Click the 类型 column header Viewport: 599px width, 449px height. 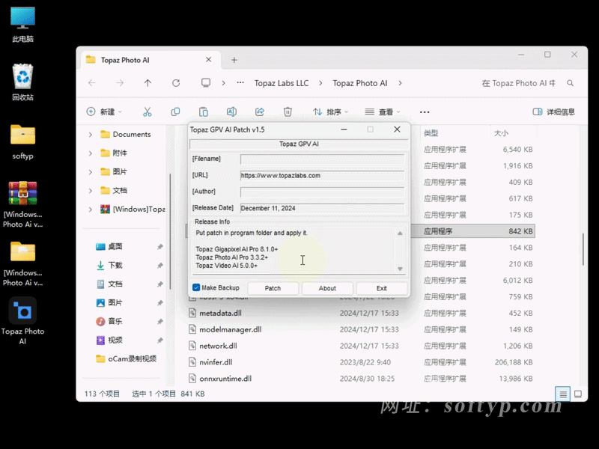point(431,133)
